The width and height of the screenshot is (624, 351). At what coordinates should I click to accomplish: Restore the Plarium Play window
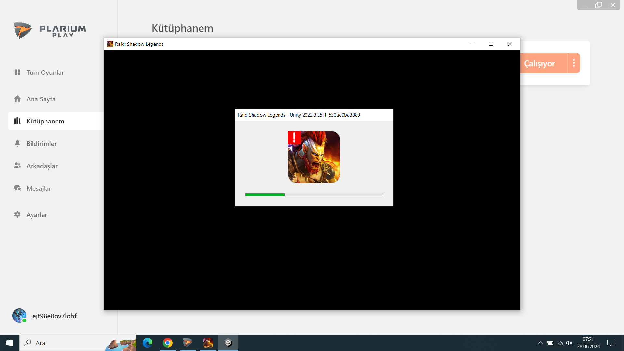[599, 5]
